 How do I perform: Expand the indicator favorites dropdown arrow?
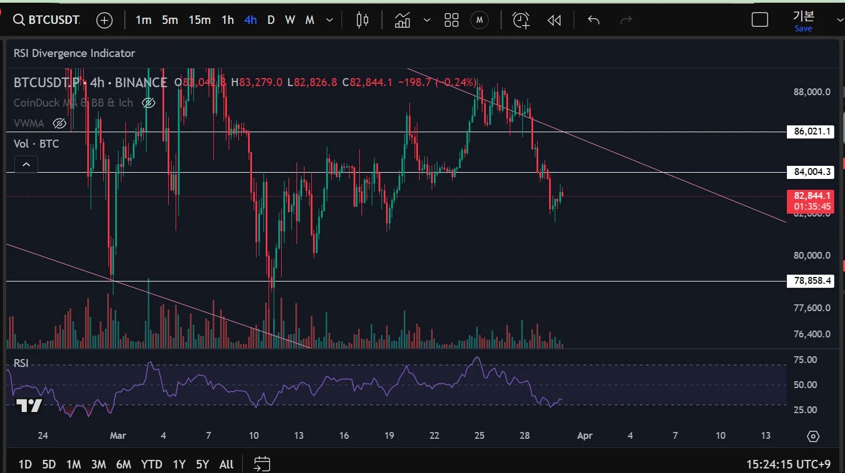[427, 21]
